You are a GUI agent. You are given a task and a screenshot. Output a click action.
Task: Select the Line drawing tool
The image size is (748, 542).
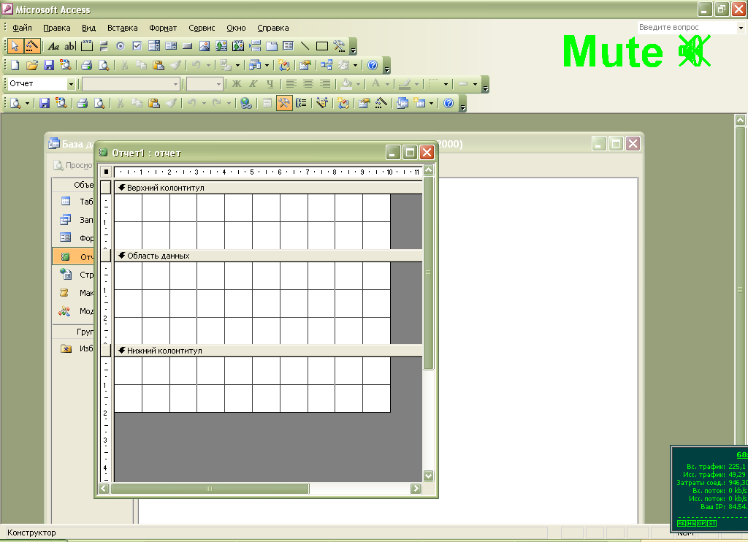click(305, 46)
